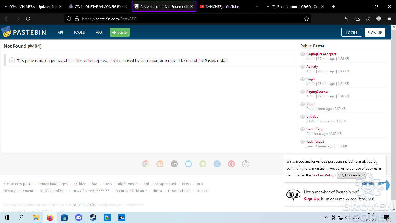This screenshot has width=396, height=223.
Task: Click the SIGN UP header button
Action: 375,33
